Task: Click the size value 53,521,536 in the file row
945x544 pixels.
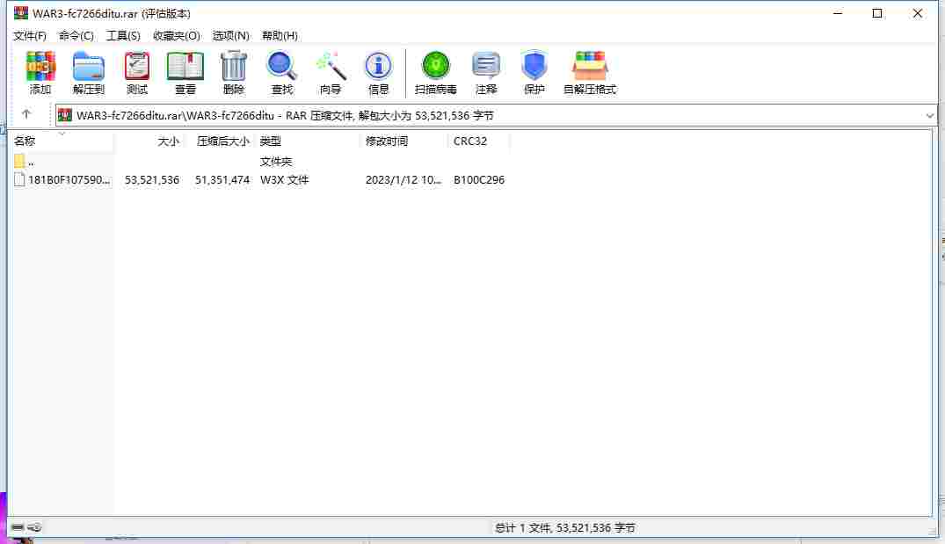Action: [152, 179]
